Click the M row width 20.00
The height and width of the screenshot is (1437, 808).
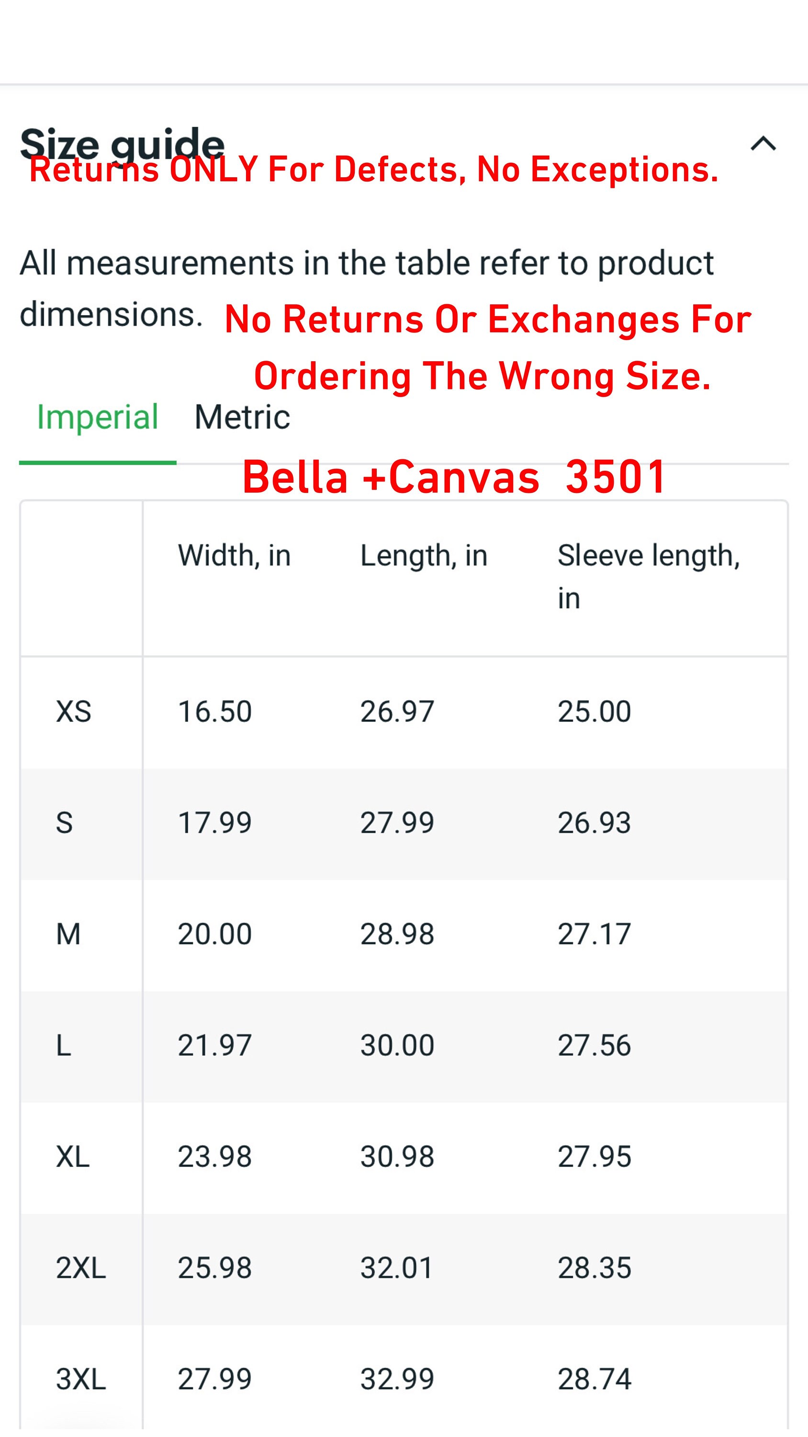(215, 935)
